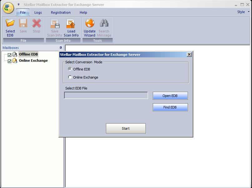This screenshot has width=252, height=188.
Task: Open the Style dropdown
Action: tap(243, 12)
